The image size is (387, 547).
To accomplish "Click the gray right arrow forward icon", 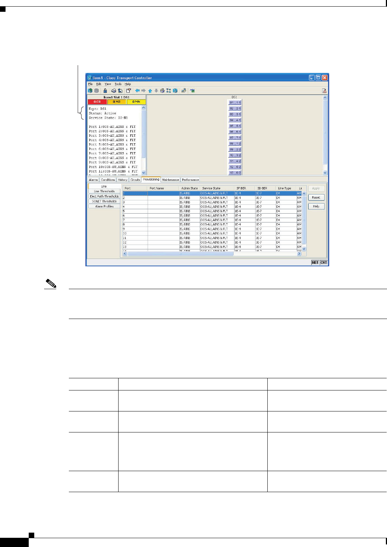I will point(144,91).
